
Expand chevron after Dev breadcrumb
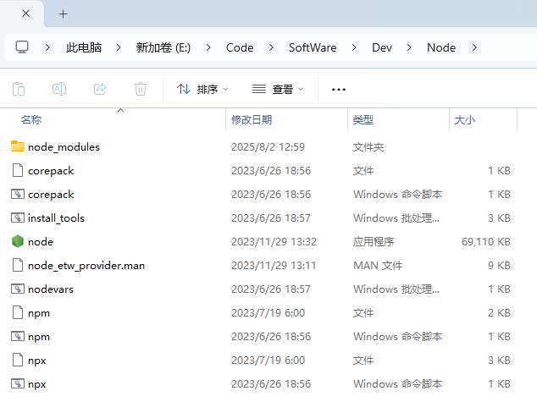409,47
